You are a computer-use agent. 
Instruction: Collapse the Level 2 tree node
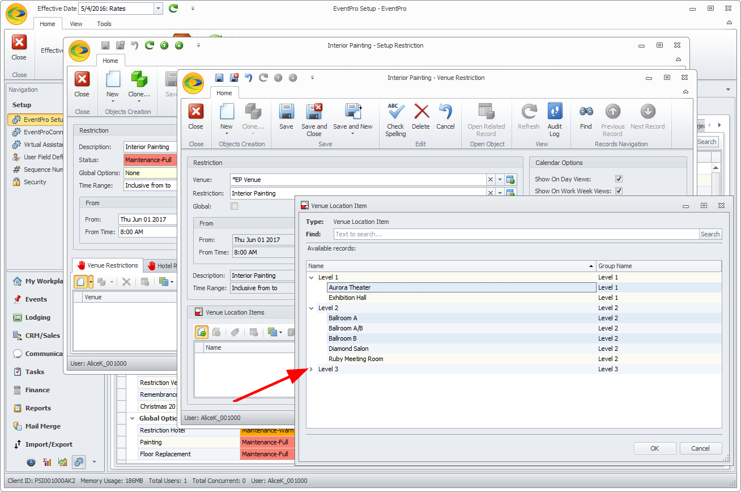click(x=311, y=308)
